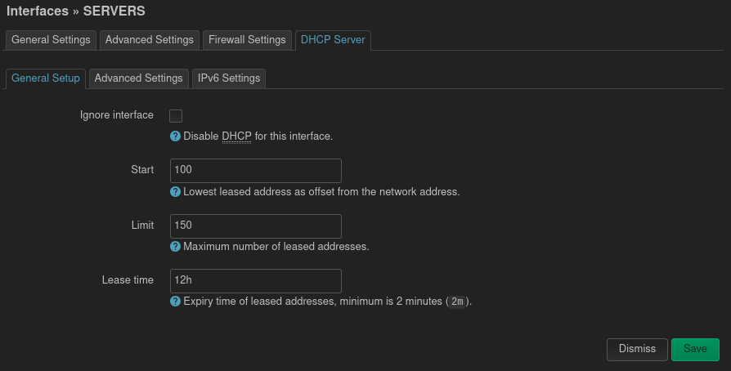Open Advanced Settings sub-tab beside General Setup
Image resolution: width=731 pixels, height=371 pixels.
138,78
